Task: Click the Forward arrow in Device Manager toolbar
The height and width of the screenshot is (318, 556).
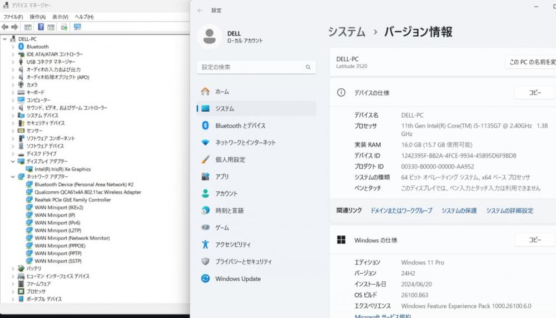Action: pos(14,27)
